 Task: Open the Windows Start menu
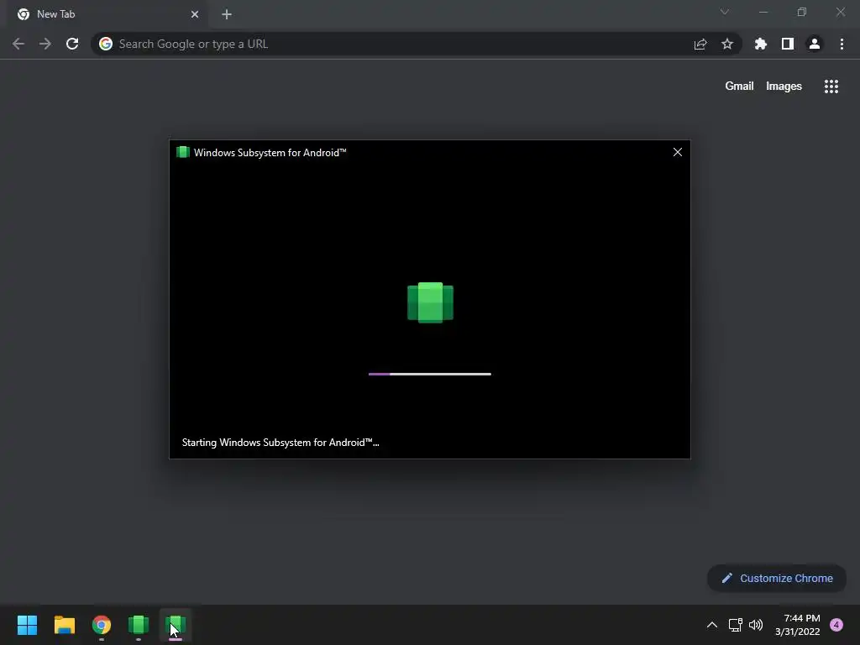point(27,625)
